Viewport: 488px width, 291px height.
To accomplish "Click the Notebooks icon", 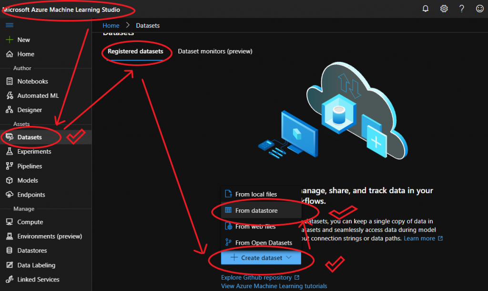I will tap(10, 81).
